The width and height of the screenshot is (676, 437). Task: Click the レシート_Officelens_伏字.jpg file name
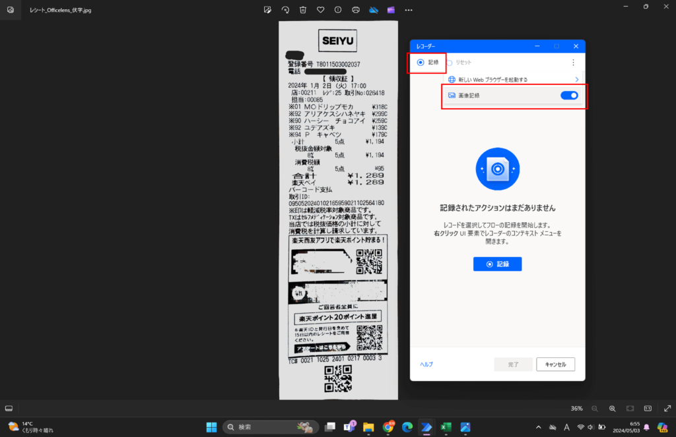(60, 10)
